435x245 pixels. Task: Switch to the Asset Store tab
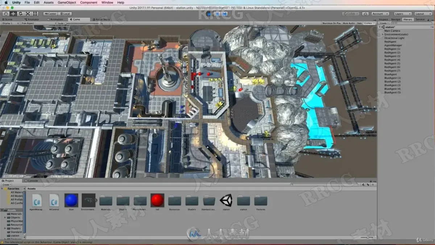pos(102,19)
